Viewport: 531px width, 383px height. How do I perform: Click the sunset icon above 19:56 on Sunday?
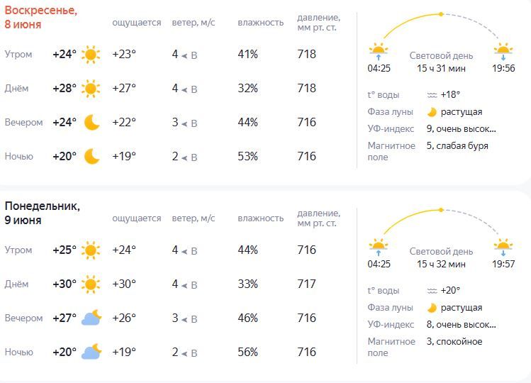[x=503, y=52]
